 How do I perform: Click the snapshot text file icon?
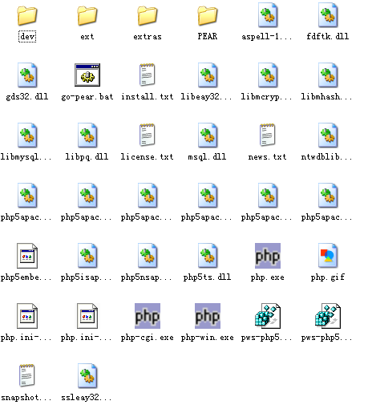pyautogui.click(x=27, y=375)
